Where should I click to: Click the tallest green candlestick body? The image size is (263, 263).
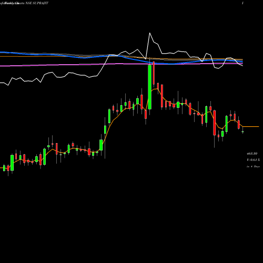pos(149,87)
